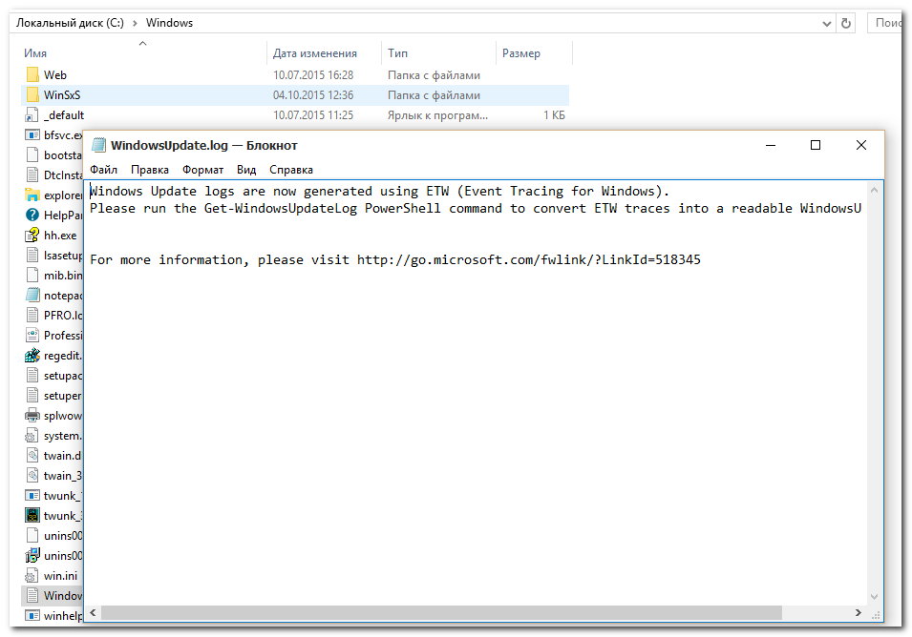Sort by the Дата изменения column header

tap(314, 53)
